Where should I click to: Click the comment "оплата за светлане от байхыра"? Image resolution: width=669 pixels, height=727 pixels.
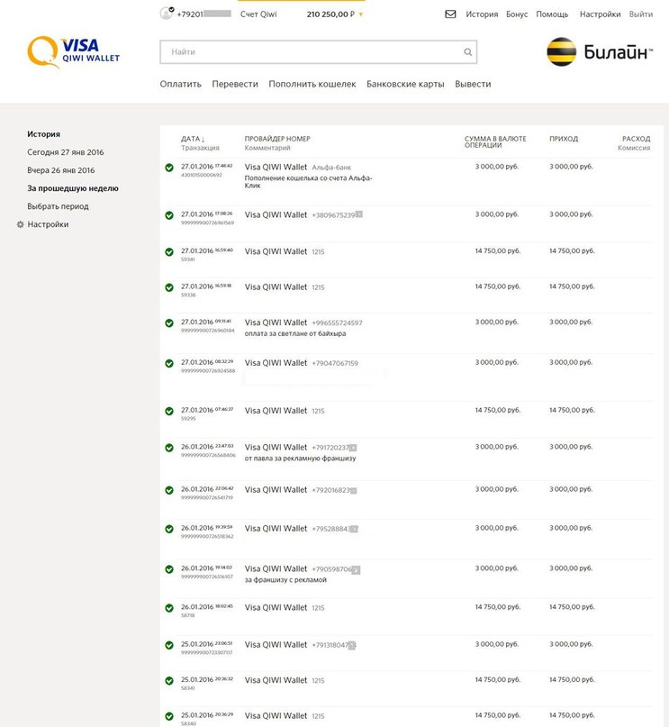point(295,333)
